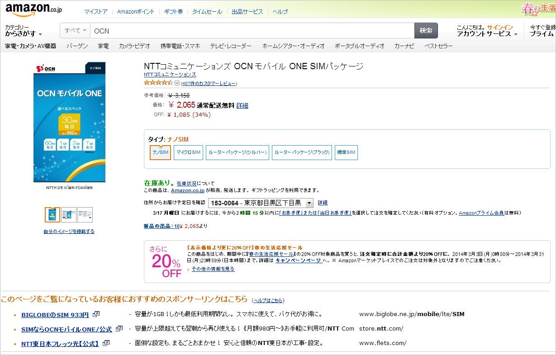Open 詳細 link next to 通常配送無料

pos(242,105)
